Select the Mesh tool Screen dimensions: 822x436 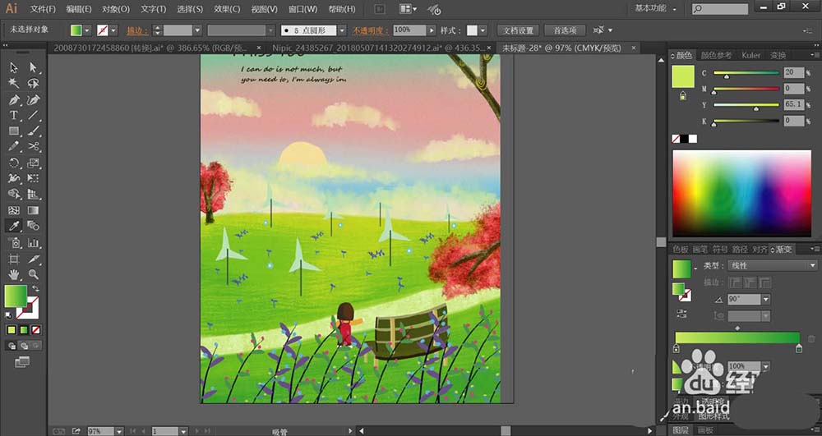[x=14, y=210]
